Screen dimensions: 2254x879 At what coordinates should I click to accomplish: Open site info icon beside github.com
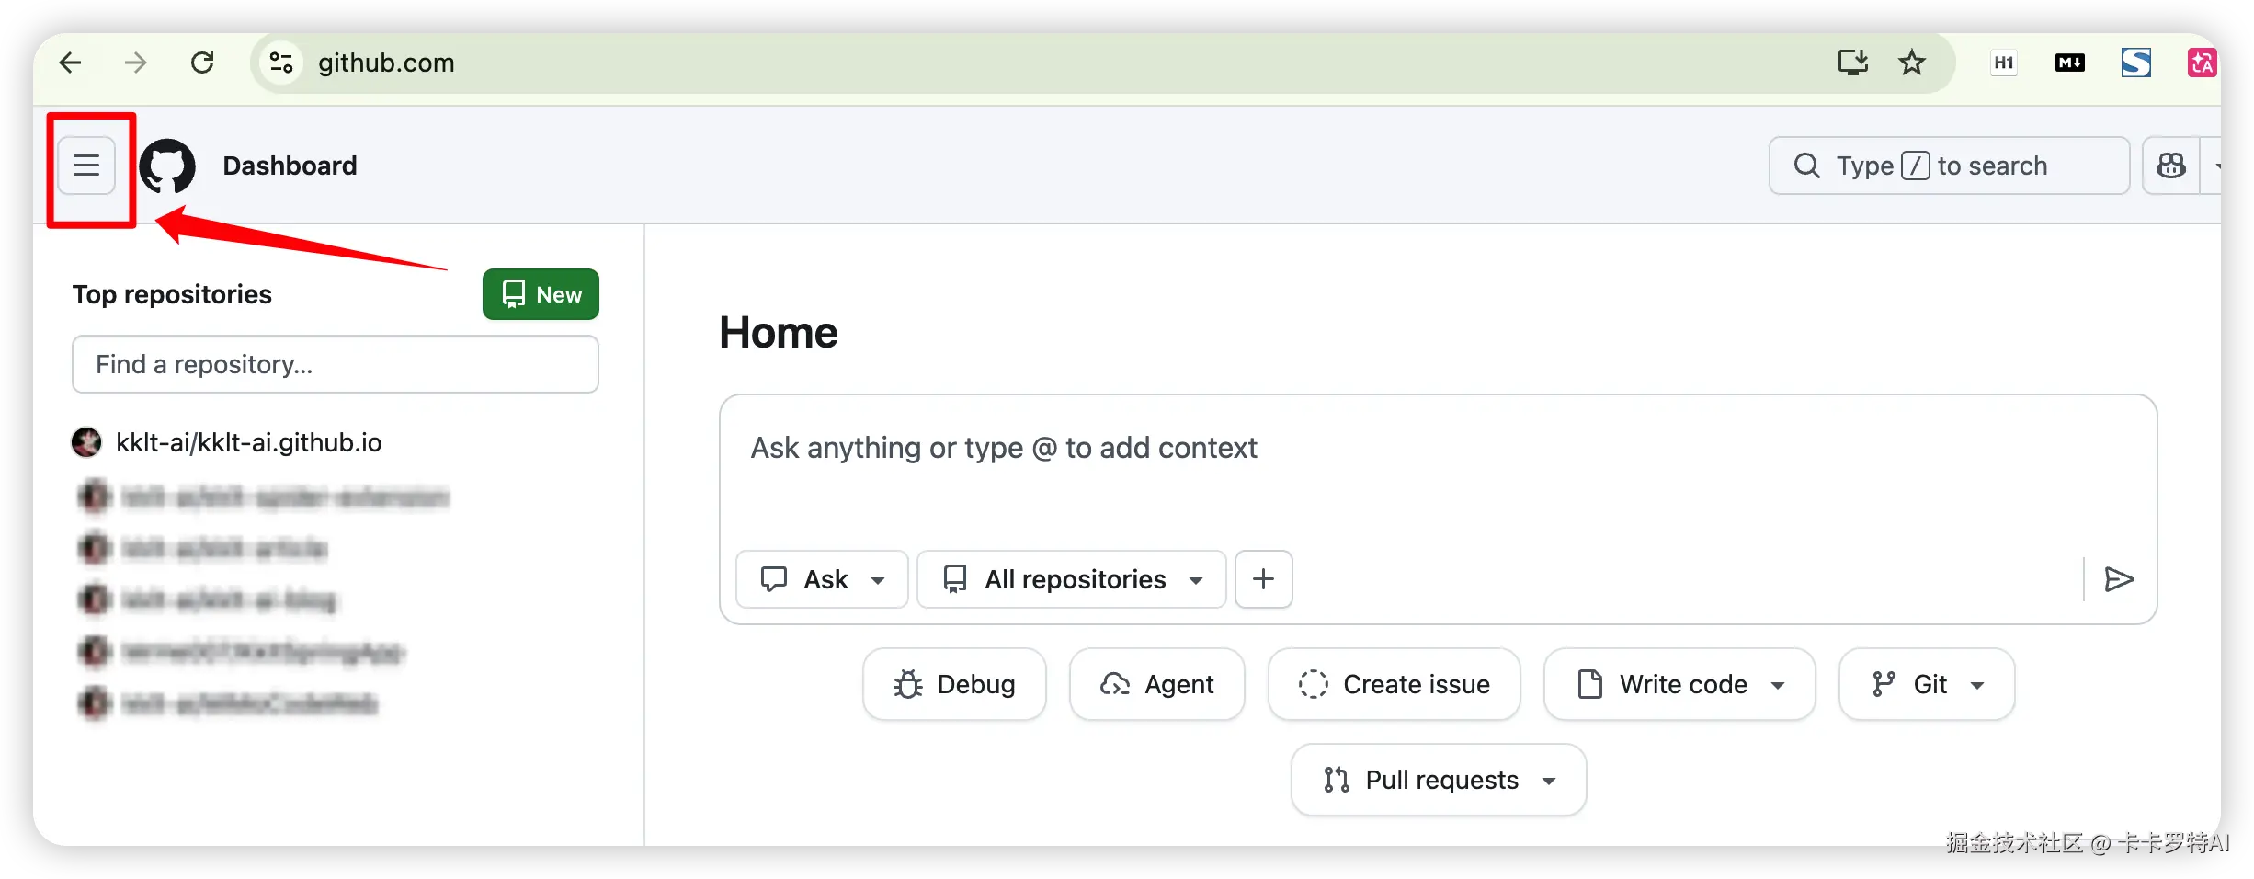tap(281, 63)
